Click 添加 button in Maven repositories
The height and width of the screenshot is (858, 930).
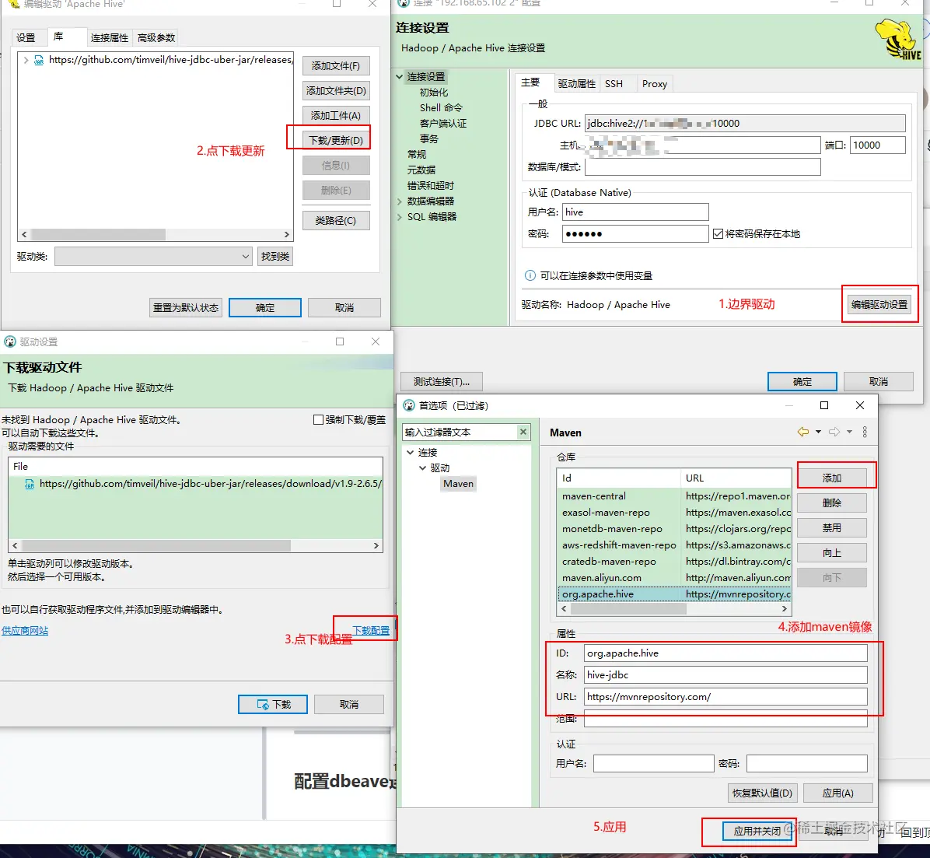coord(831,478)
